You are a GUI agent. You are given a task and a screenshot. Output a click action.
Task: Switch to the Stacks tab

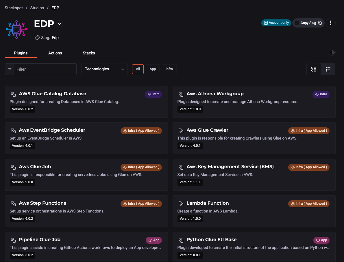click(x=89, y=53)
